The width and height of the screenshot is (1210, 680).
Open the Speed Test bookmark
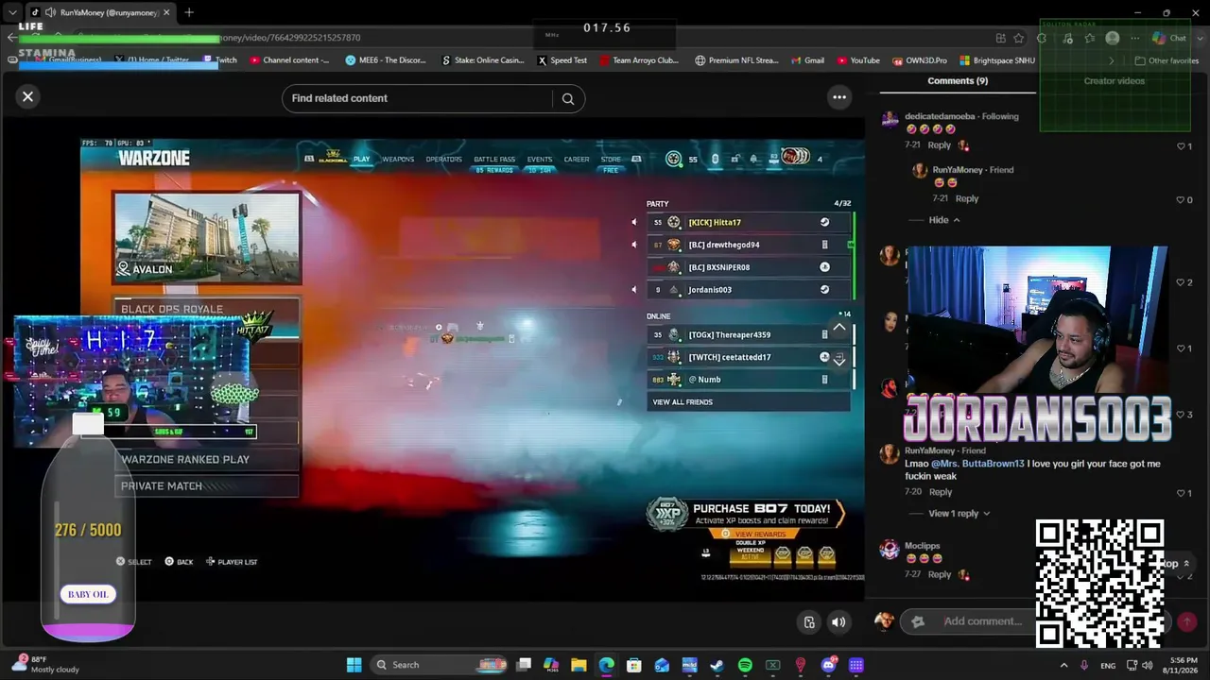562,60
